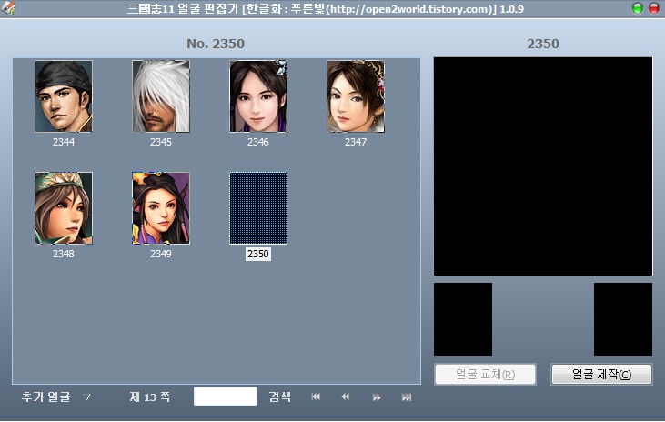Jump to the last page

click(407, 397)
